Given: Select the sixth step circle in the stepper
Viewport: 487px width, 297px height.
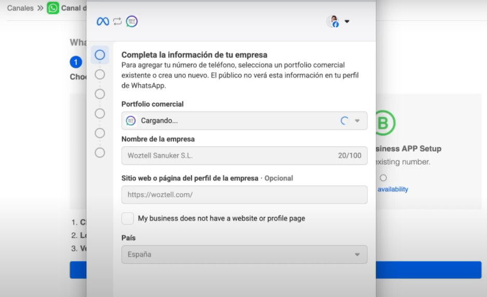Looking at the screenshot, I should 100,153.
